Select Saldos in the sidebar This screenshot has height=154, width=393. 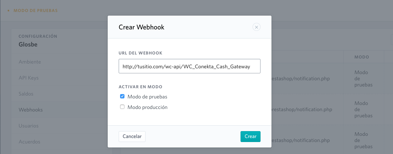26,94
